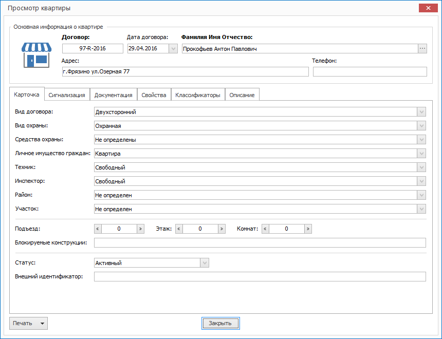Close the Просмотр квартиры window
The height and width of the screenshot is (339, 442).
click(x=428, y=8)
